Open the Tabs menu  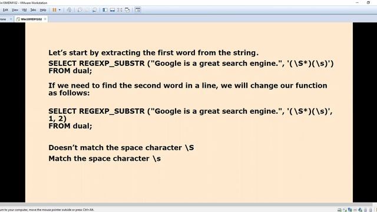click(x=33, y=10)
